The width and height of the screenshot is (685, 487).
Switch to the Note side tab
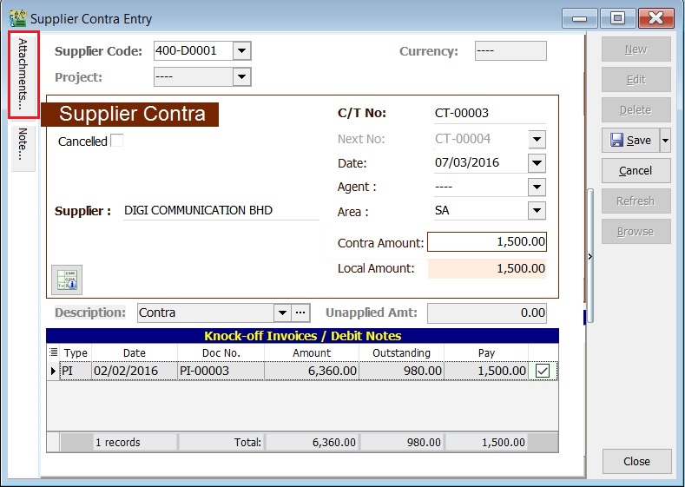point(23,146)
